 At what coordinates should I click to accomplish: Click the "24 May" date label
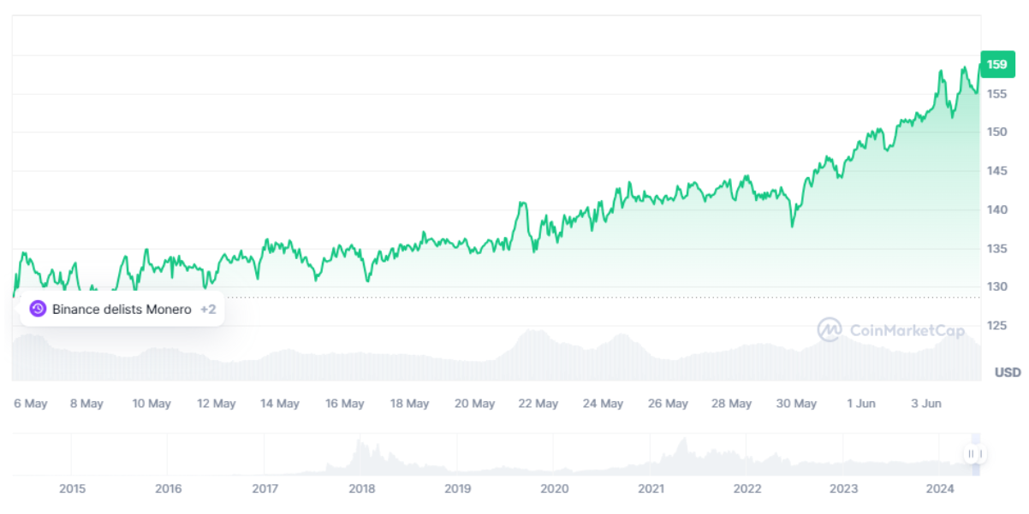[603, 404]
